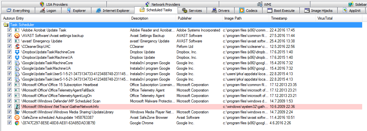Click the GoogleUpdateTaskMachineCore entry icon
Screen dimensions: 367x131
point(17,63)
